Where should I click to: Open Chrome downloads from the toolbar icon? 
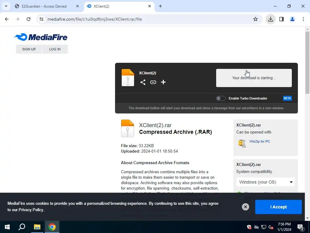pos(270,19)
